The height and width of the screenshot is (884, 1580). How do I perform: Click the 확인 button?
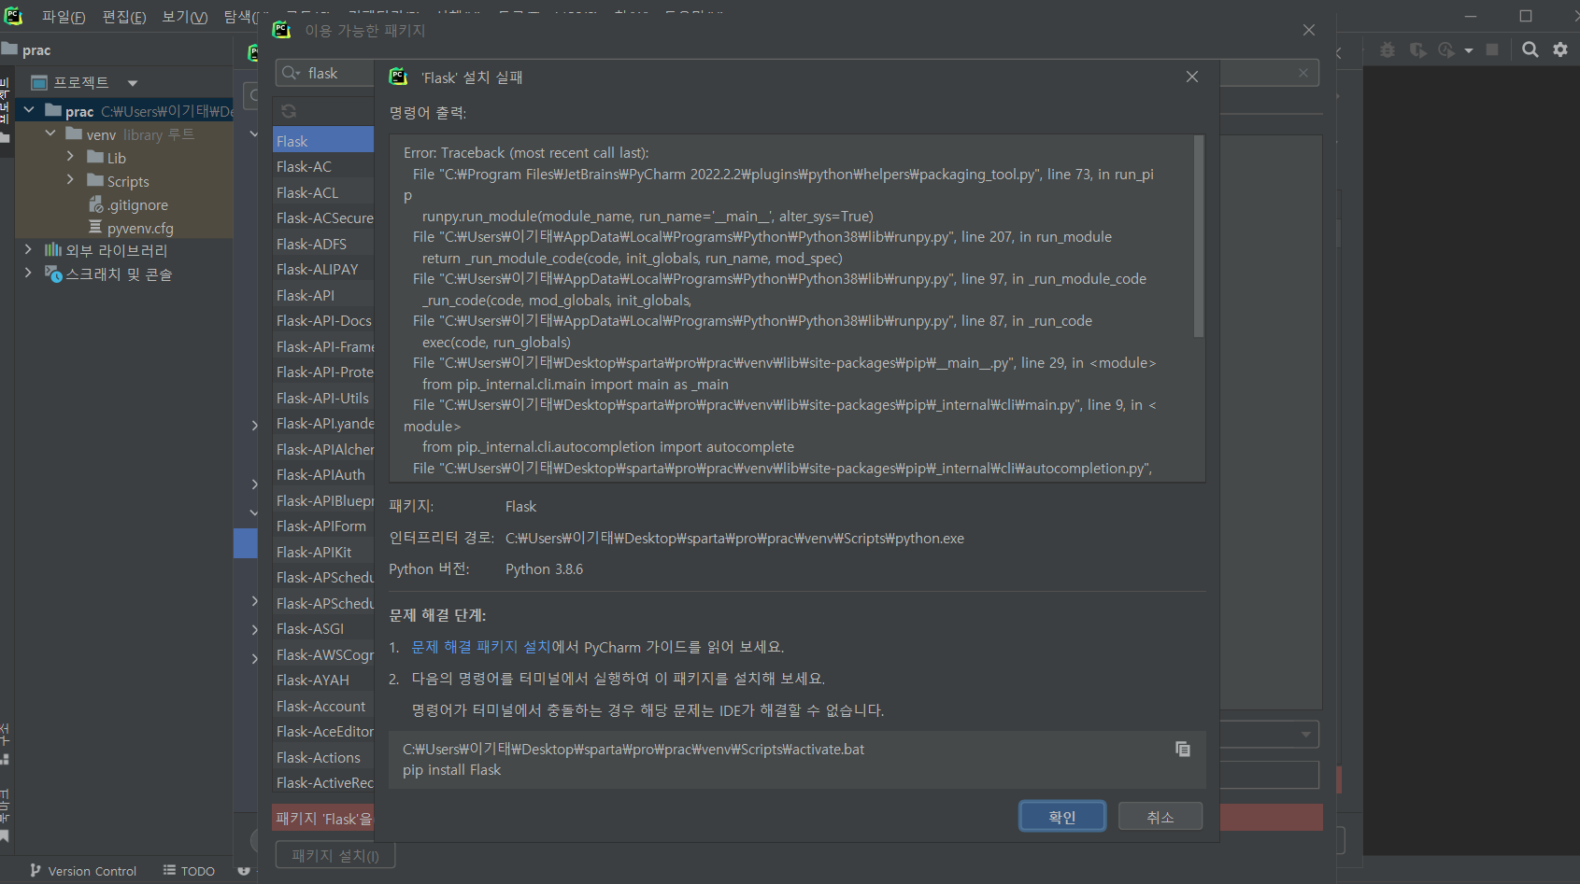click(1062, 817)
